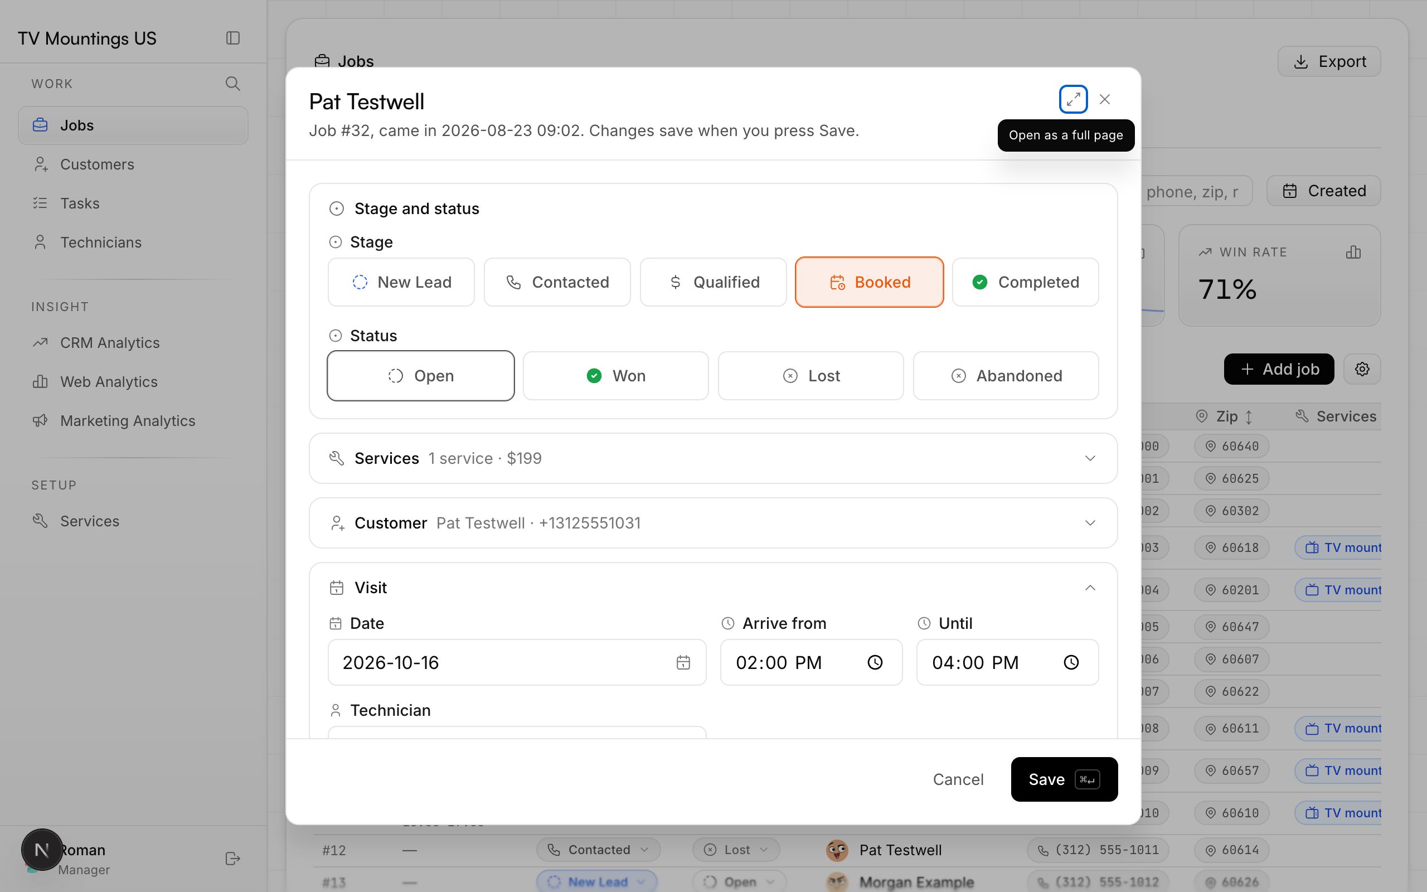Sort by the Zip column arrows
Screen dimensions: 1427x892
[x=1248, y=417]
